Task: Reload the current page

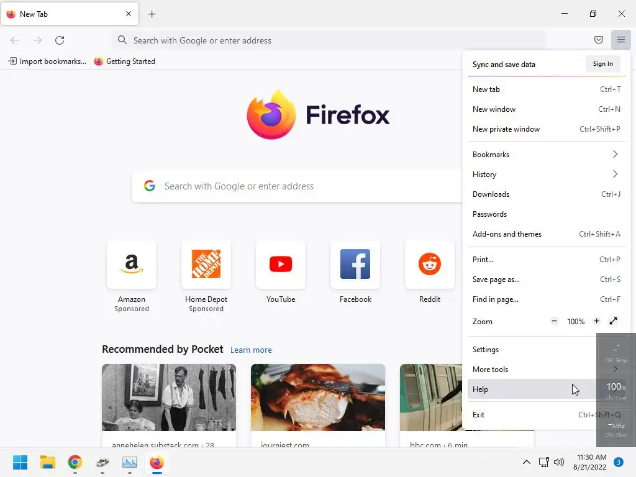Action: tap(60, 40)
